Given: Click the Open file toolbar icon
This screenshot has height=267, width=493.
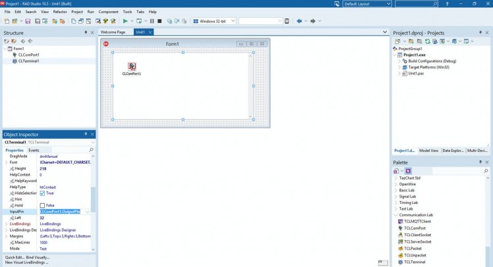Looking at the screenshot, I should point(14,21).
